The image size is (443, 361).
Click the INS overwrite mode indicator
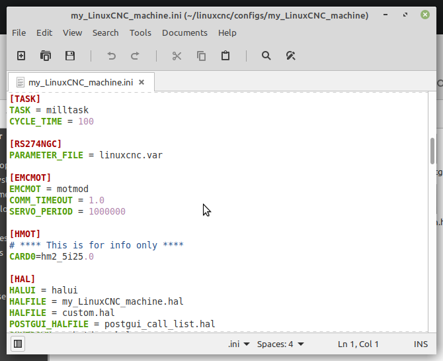pyautogui.click(x=421, y=344)
